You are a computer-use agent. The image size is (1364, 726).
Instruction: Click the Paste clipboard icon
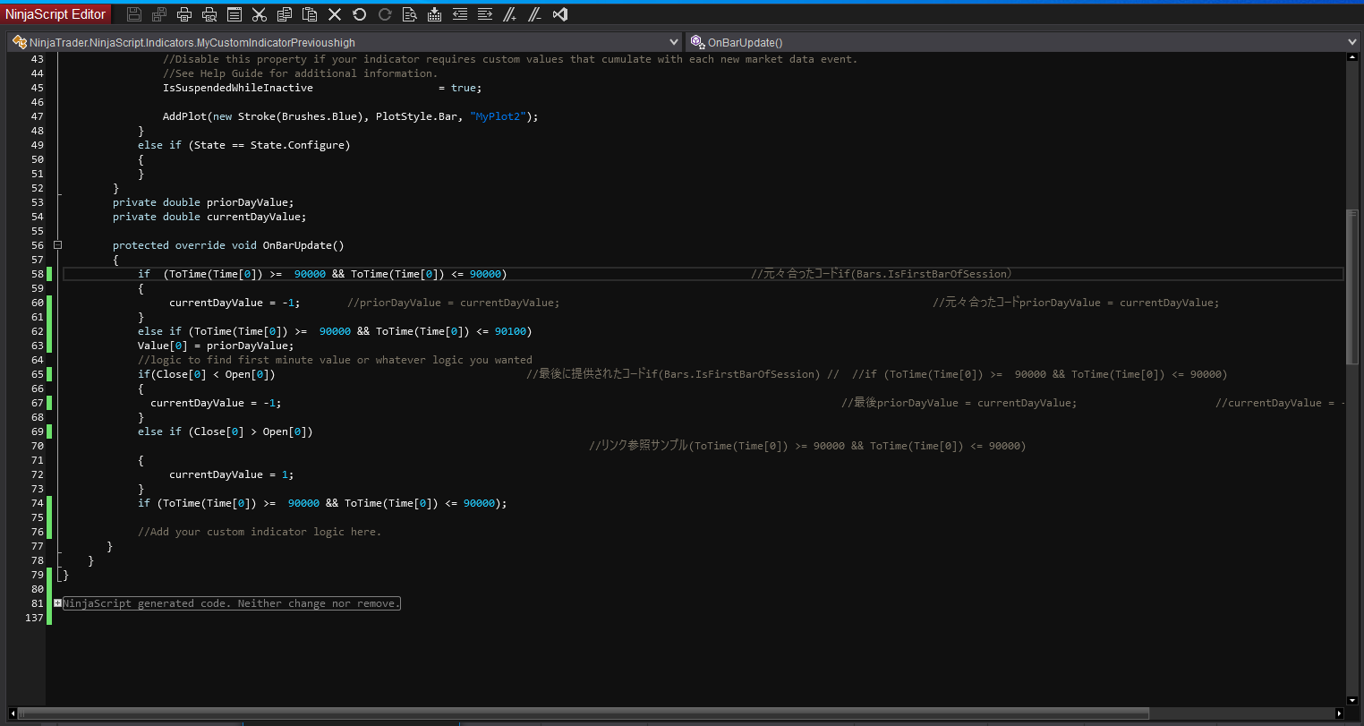[310, 14]
